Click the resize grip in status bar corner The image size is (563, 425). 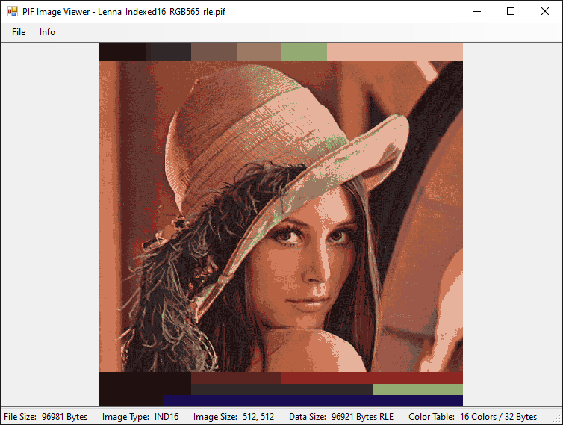557,419
